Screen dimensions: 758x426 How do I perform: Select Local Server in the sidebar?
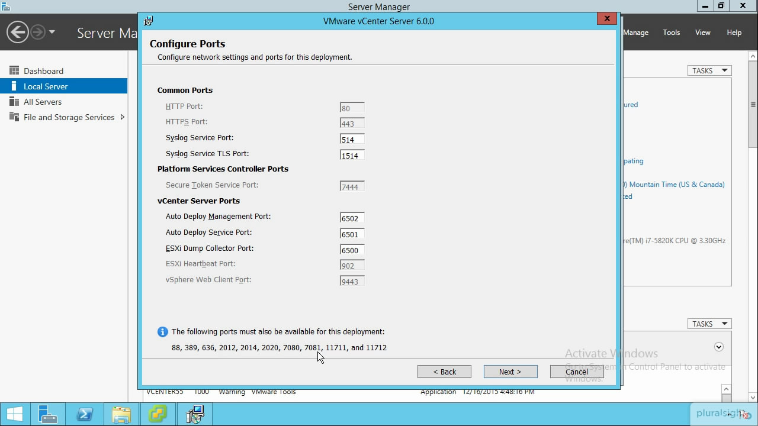[x=63, y=86]
